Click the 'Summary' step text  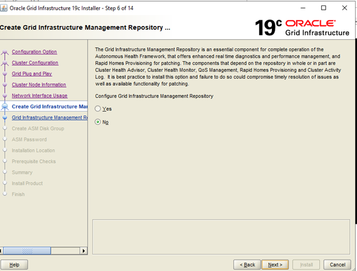(22, 172)
